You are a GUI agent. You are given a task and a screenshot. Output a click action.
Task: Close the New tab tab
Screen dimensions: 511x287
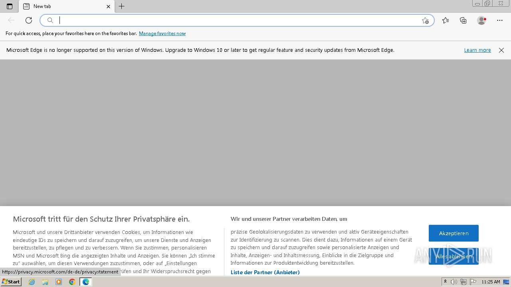[108, 6]
